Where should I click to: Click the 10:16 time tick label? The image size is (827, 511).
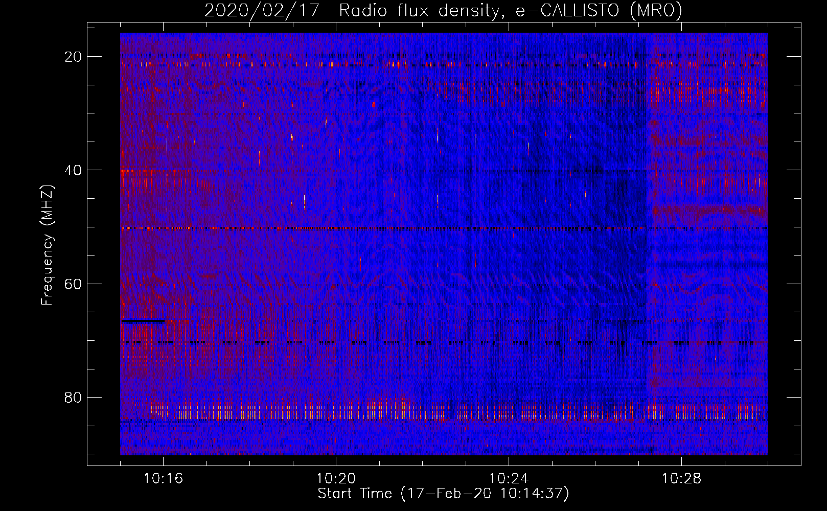(163, 479)
